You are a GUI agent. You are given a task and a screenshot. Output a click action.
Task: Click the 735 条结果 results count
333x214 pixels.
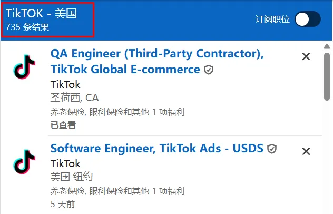27,27
